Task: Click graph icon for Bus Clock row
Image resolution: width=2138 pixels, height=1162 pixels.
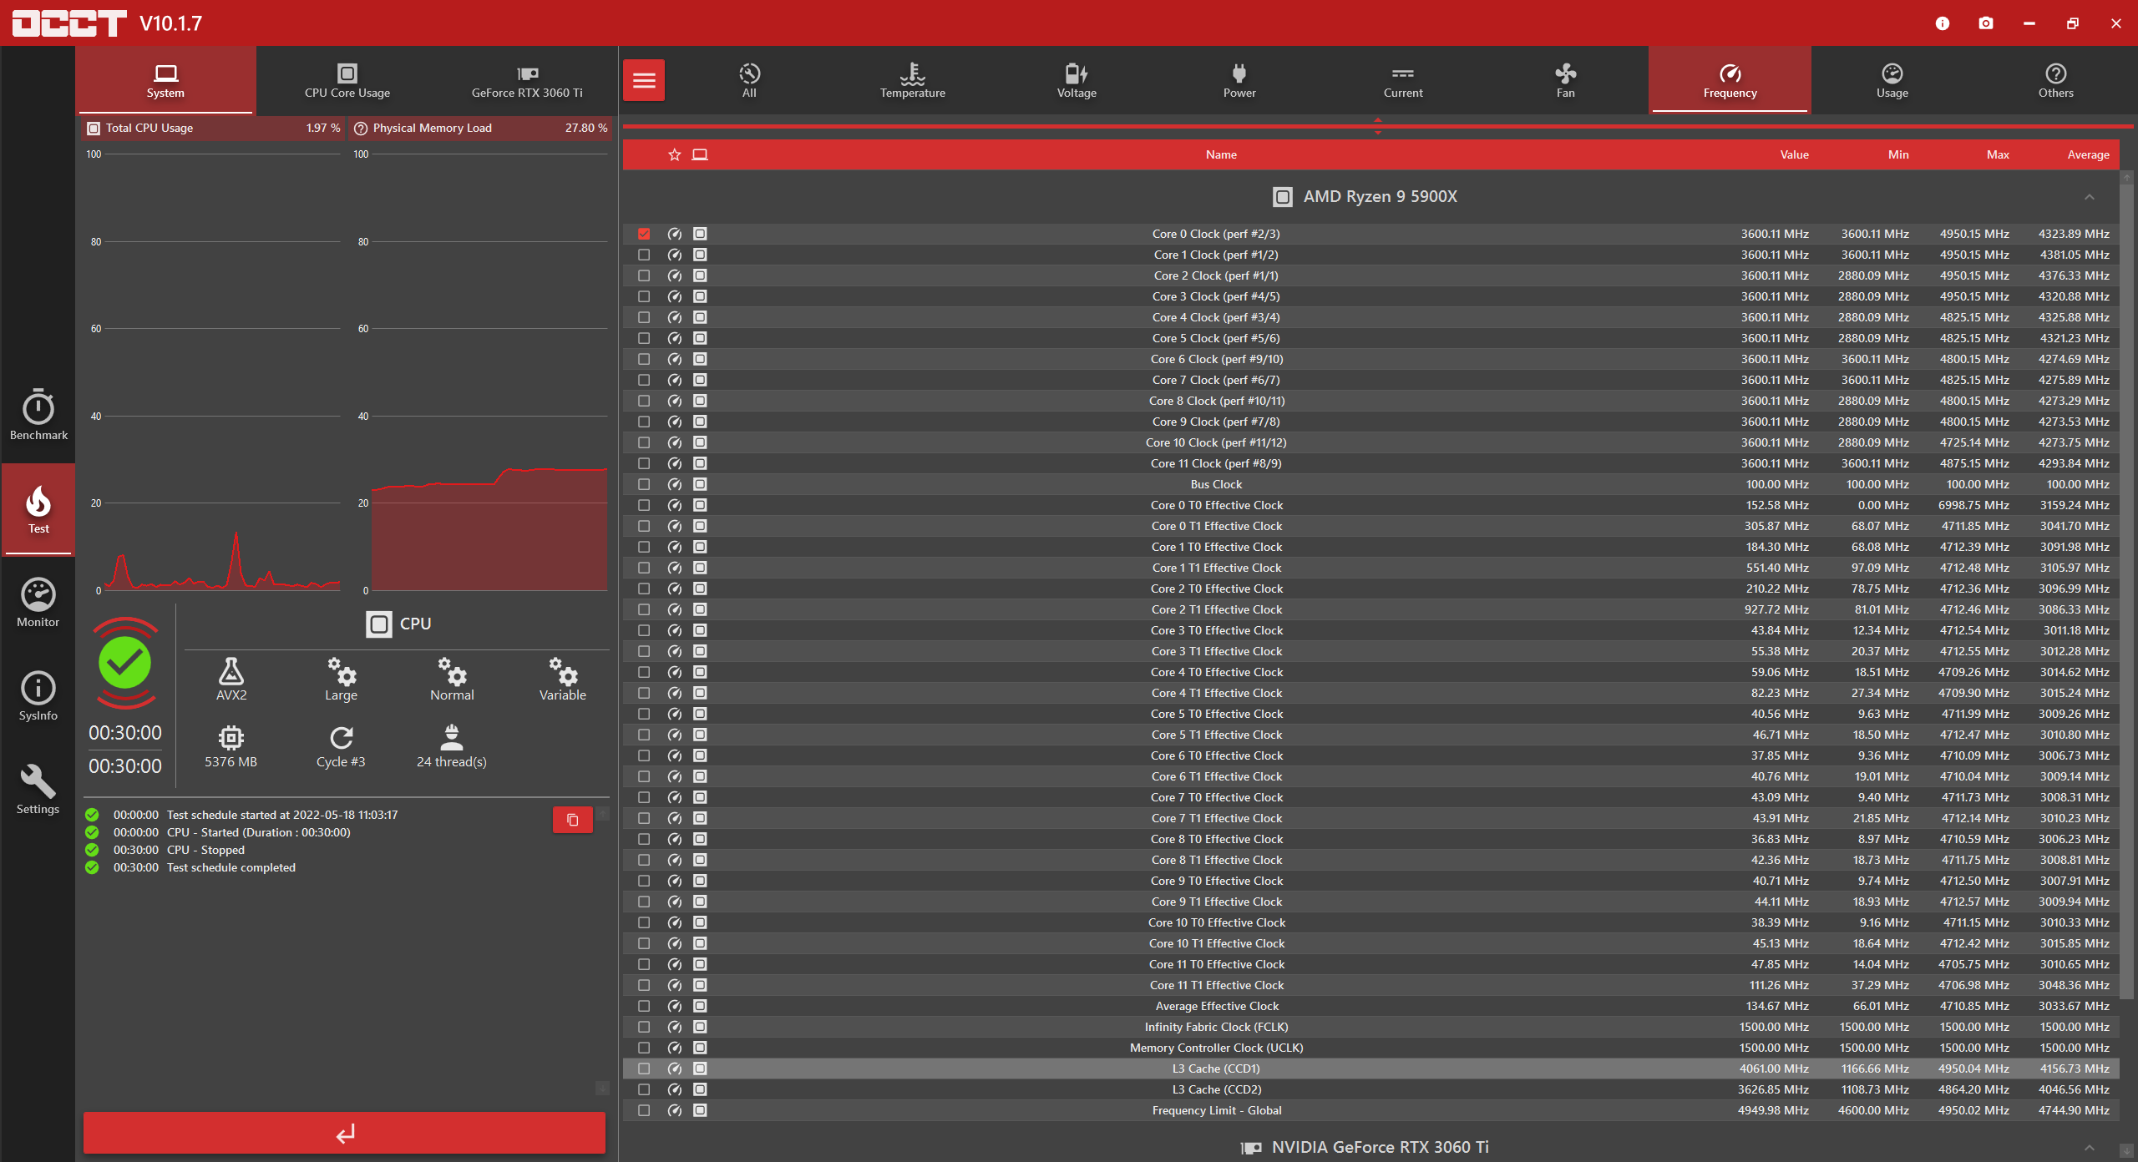Action: 675,484
